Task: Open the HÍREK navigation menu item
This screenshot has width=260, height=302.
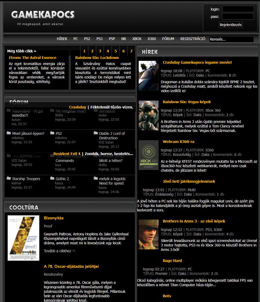Action: [62, 39]
